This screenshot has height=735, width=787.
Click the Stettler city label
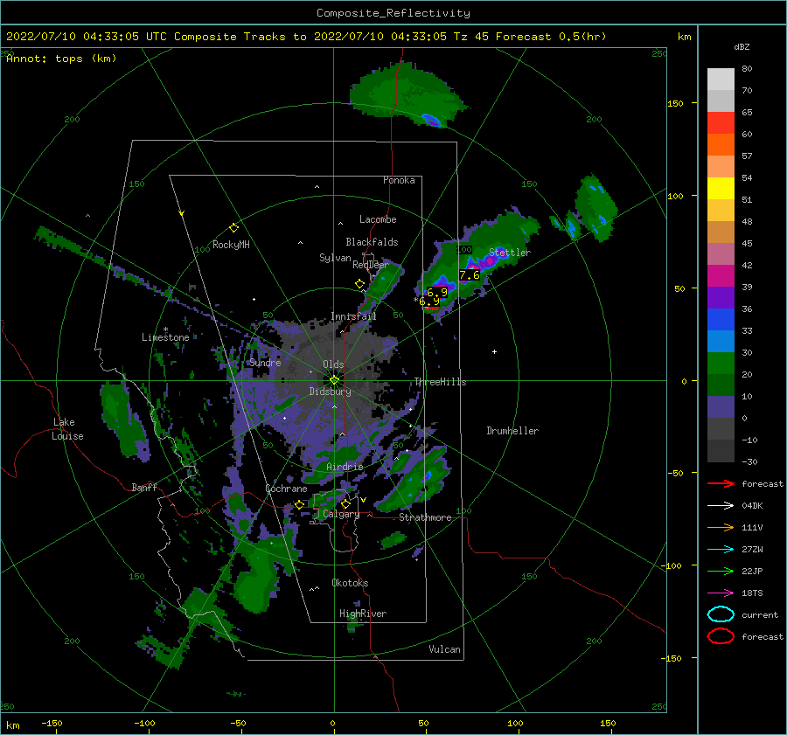point(510,253)
